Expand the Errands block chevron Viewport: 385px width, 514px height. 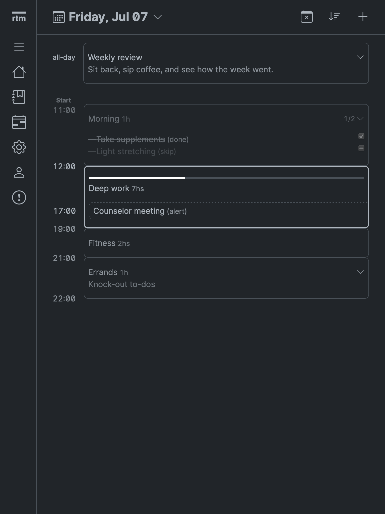click(360, 272)
